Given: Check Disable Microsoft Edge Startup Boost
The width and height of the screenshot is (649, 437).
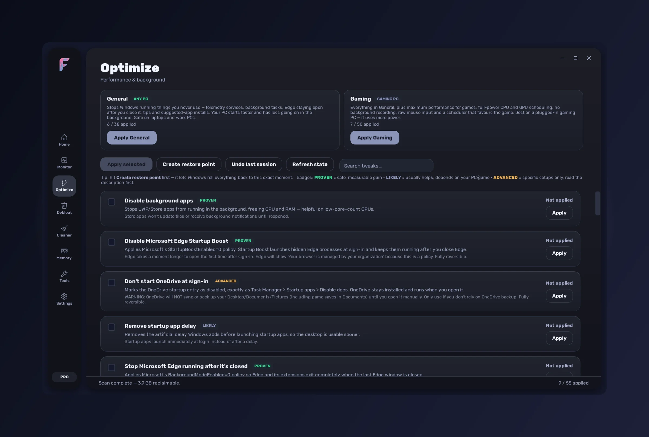Looking at the screenshot, I should click(111, 242).
